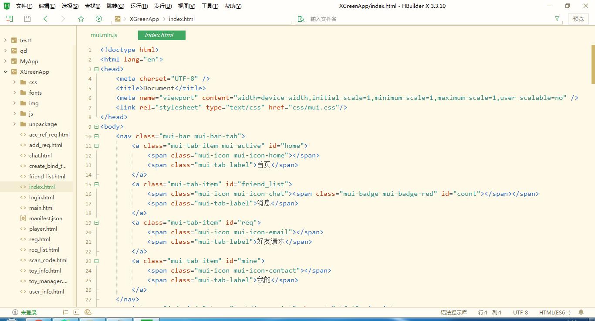The image size is (595, 321).
Task: Switch to the mui.min.js tab
Action: 104,35
